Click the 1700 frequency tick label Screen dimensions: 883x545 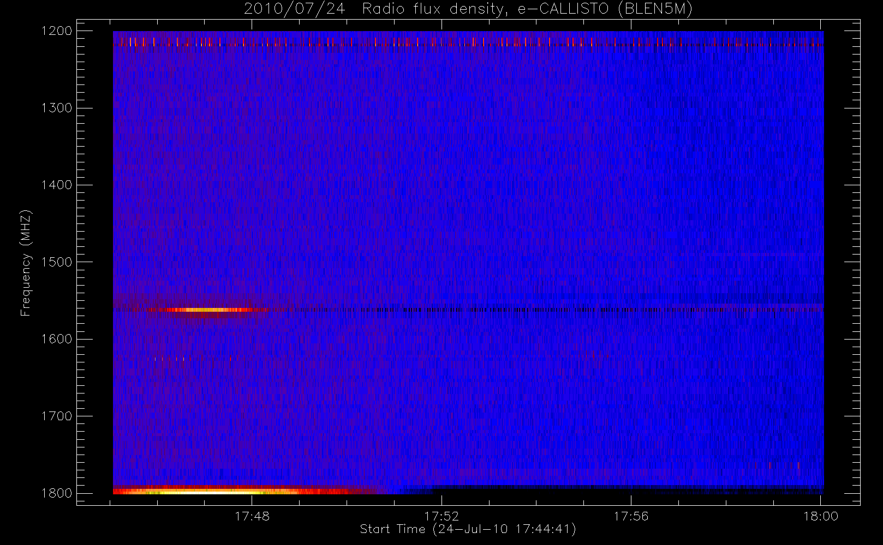57,416
